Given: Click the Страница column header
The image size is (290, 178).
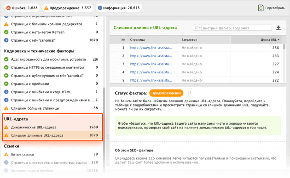Looking at the screenshot, I should coord(153,39).
